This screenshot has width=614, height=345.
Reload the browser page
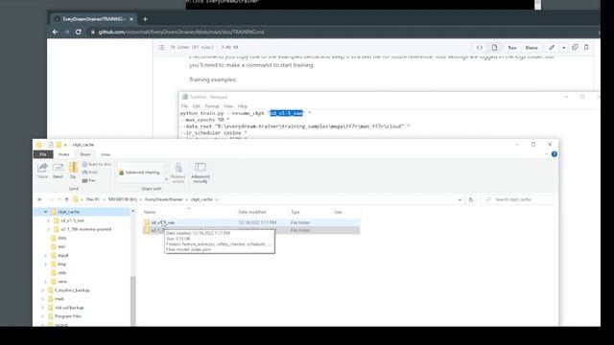[79, 32]
